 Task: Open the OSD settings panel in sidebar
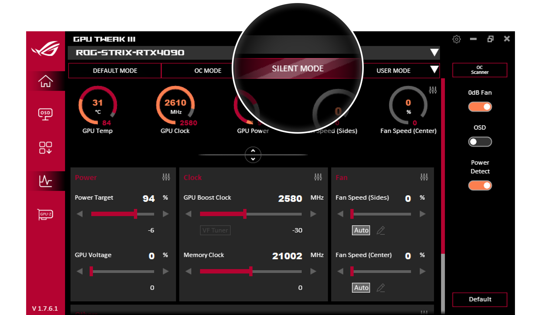(x=46, y=114)
